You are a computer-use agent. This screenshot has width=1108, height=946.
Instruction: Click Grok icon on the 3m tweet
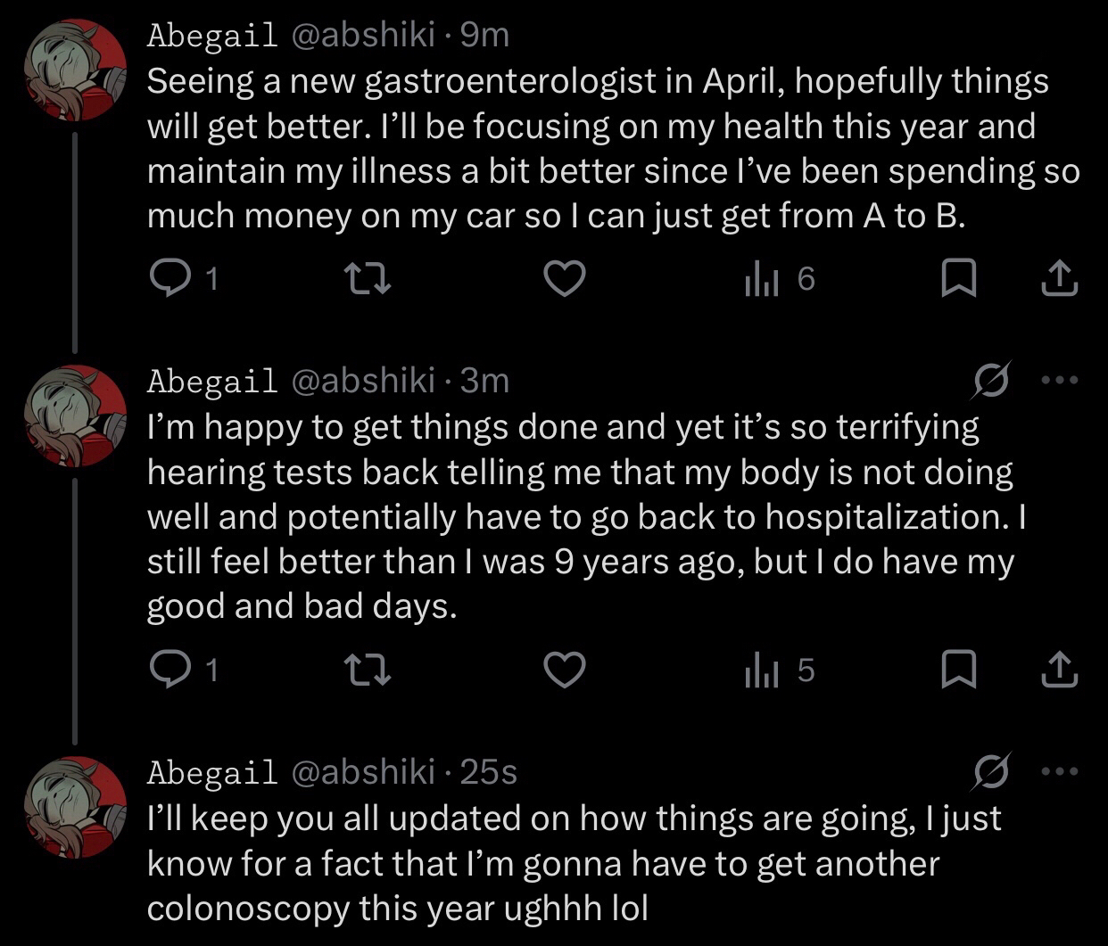click(x=992, y=381)
